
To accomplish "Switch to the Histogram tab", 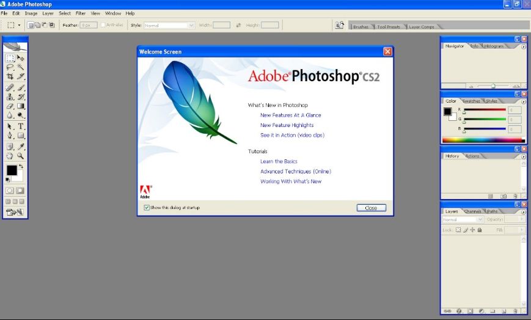I will 493,46.
